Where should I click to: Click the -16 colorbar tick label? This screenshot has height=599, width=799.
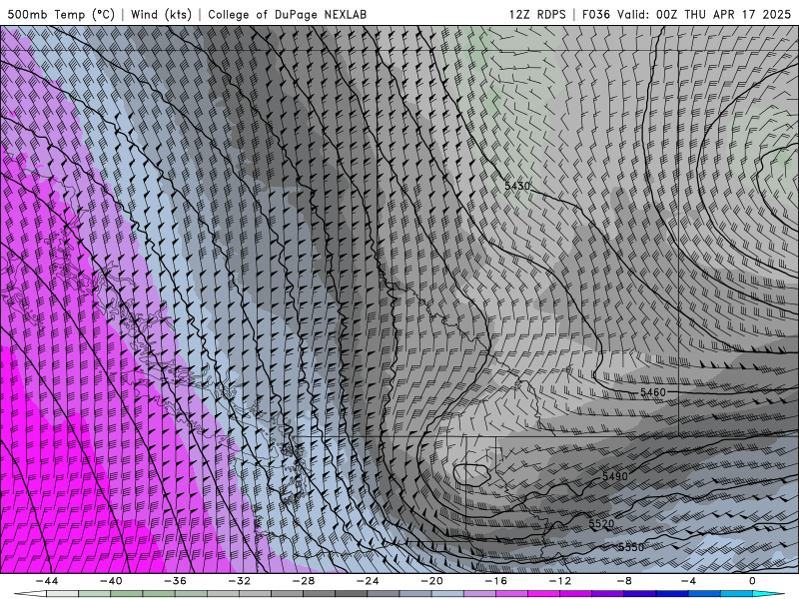pos(495,581)
